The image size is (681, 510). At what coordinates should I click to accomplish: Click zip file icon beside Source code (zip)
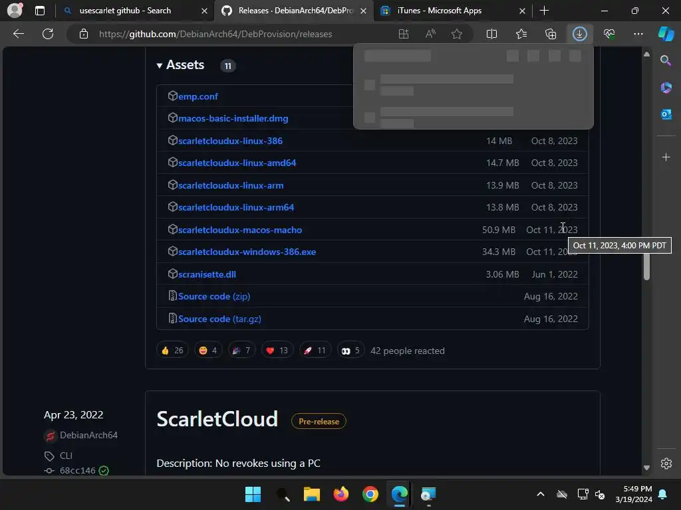click(172, 296)
